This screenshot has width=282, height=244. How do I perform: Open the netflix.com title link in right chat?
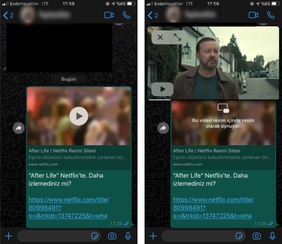pyautogui.click(x=213, y=208)
